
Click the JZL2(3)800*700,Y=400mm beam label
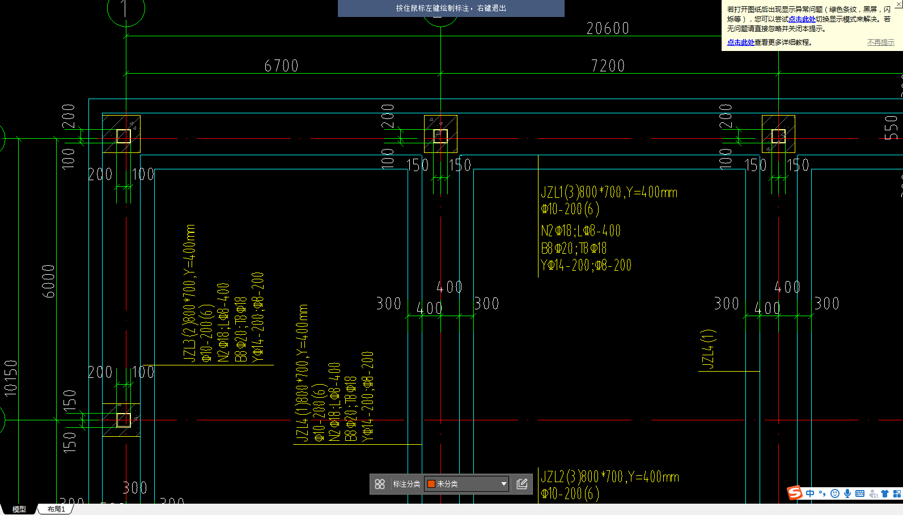coord(610,476)
